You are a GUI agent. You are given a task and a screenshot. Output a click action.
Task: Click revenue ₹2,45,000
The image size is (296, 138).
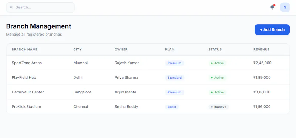262,63
